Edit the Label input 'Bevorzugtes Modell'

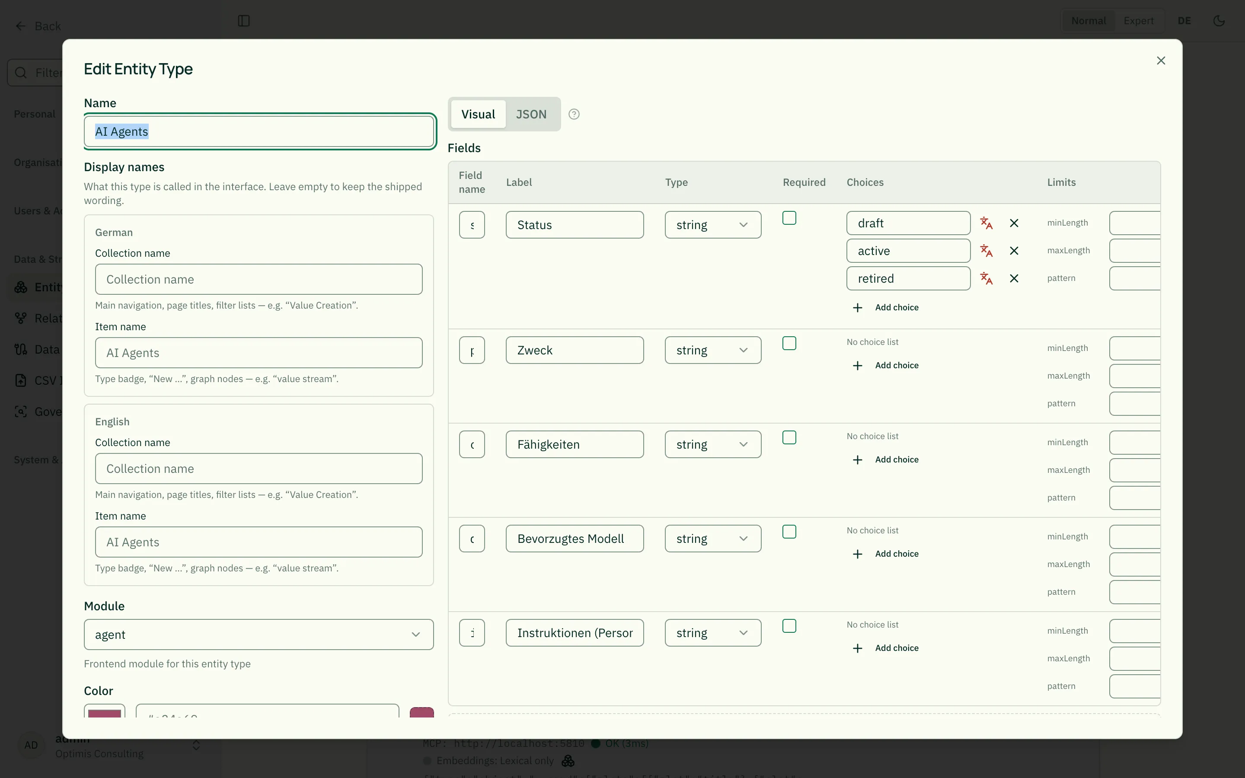click(x=575, y=539)
